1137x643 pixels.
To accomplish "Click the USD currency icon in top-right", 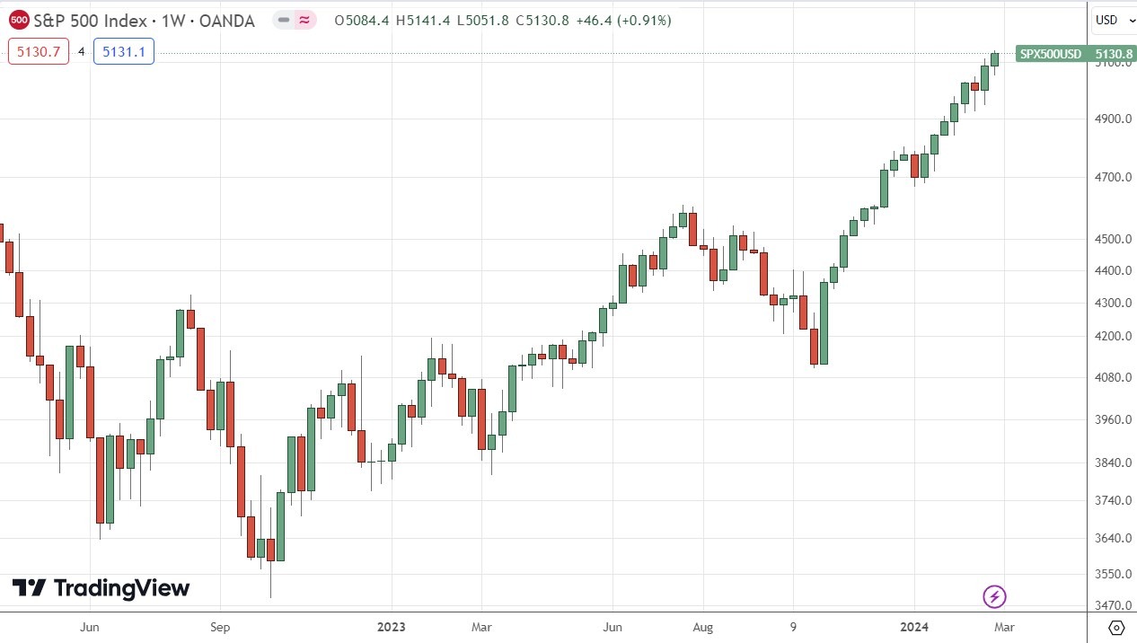I will coord(1106,20).
